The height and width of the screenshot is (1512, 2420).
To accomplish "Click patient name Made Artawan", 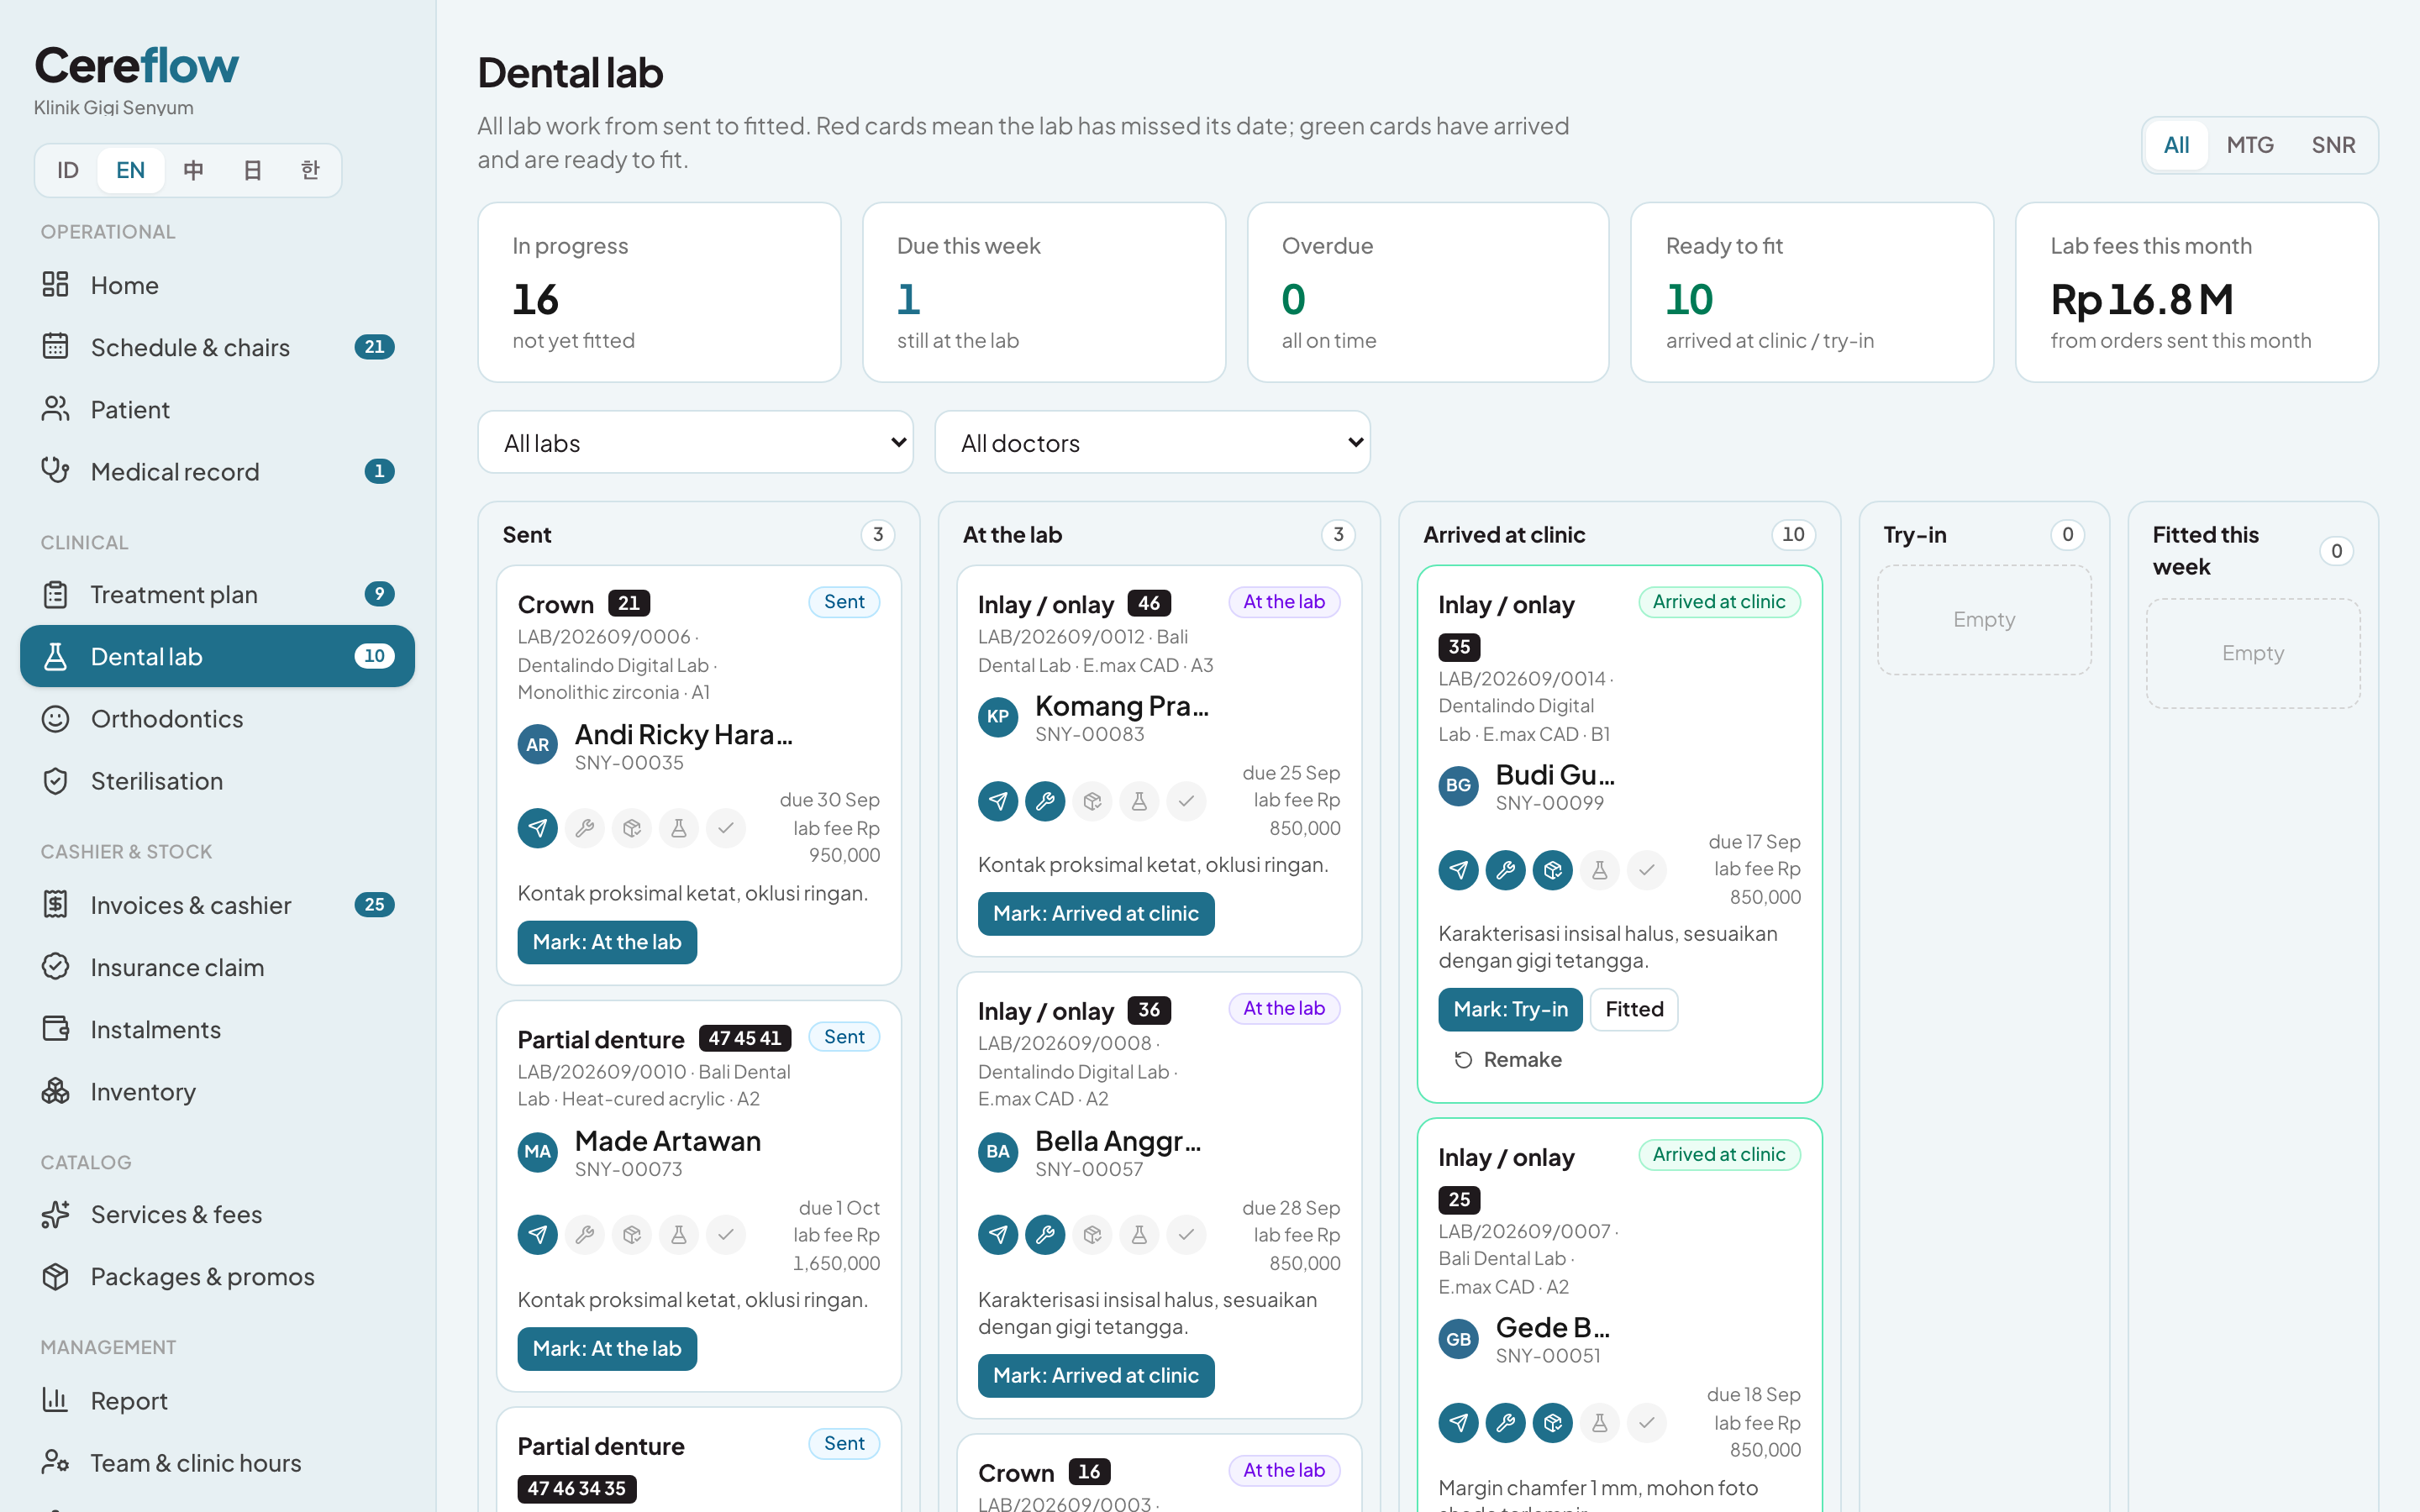I will [x=668, y=1141].
